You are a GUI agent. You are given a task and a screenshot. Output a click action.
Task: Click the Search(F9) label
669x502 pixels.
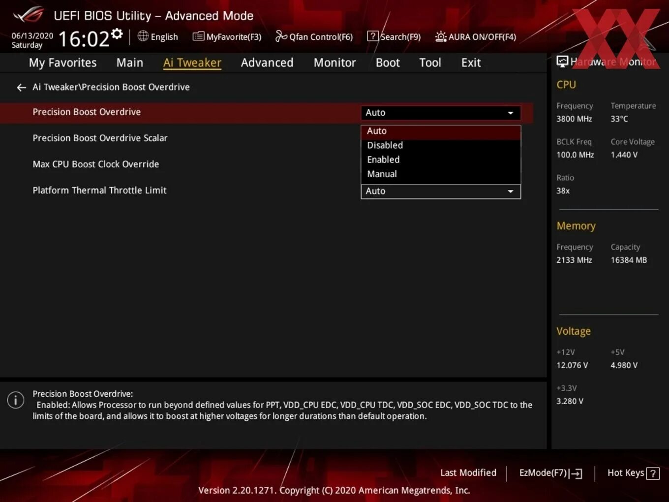401,37
